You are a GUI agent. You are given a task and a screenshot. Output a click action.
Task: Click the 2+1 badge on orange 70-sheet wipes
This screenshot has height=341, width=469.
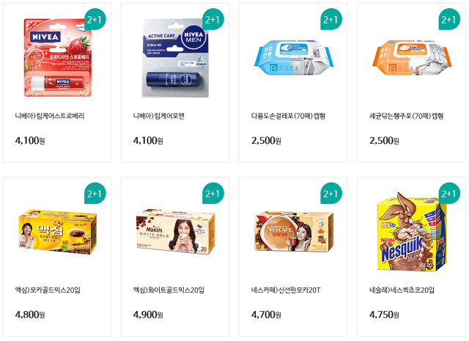pyautogui.click(x=449, y=19)
